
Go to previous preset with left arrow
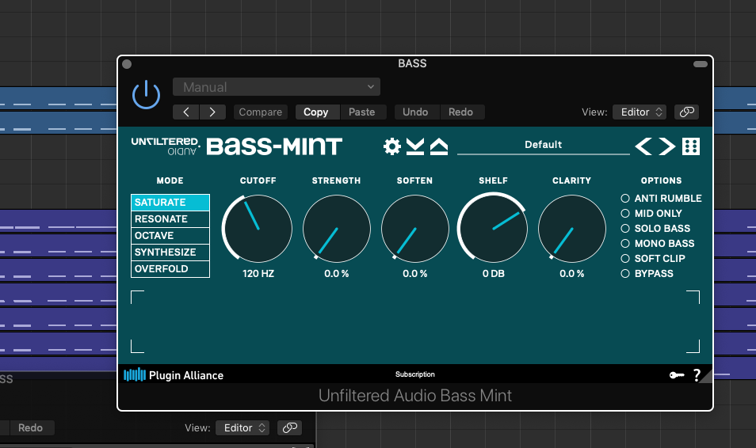[185, 112]
